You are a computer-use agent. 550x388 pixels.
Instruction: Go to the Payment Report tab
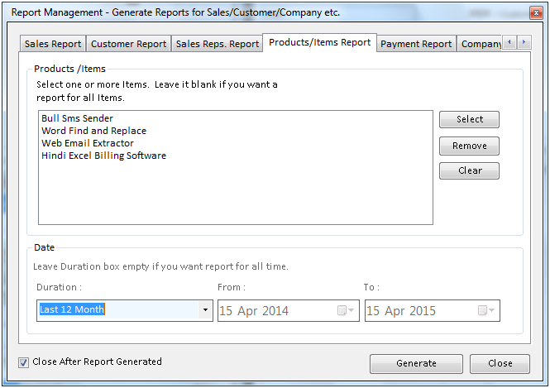click(416, 44)
